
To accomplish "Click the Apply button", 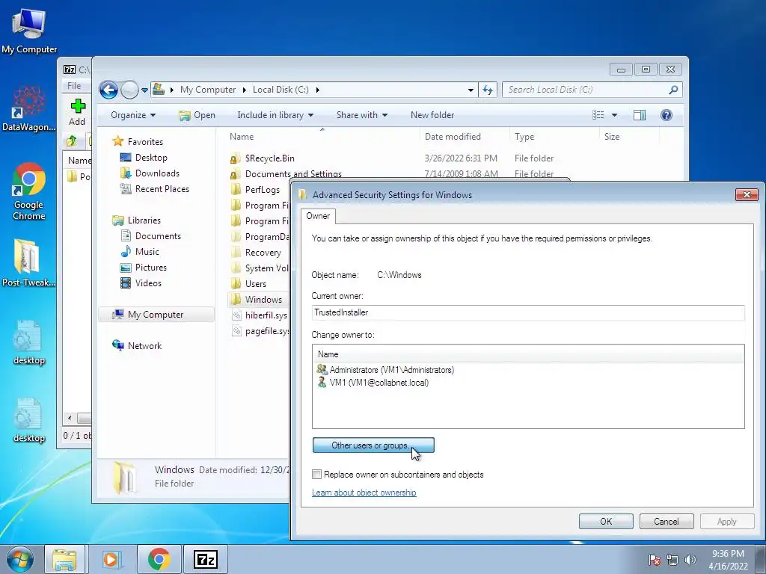I will (727, 521).
